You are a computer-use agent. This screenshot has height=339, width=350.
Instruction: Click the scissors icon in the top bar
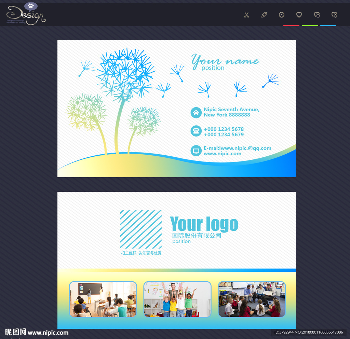tap(246, 15)
